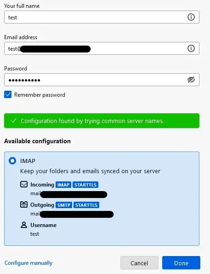Image resolution: width=210 pixels, height=274 pixels.
Task: Uncheck the Remember password checkbox
Action: 8,94
